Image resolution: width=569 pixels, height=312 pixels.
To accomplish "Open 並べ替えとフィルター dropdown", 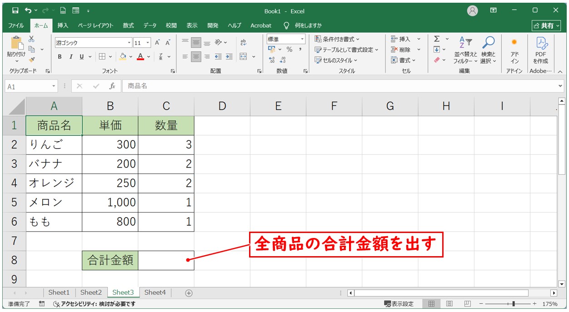I will click(466, 50).
